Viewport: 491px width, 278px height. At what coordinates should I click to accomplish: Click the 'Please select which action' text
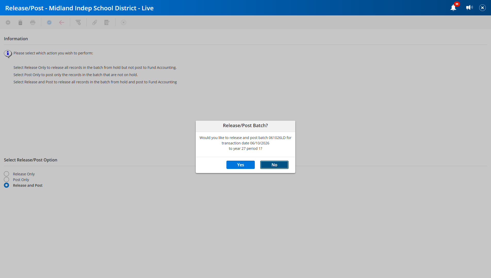53,53
